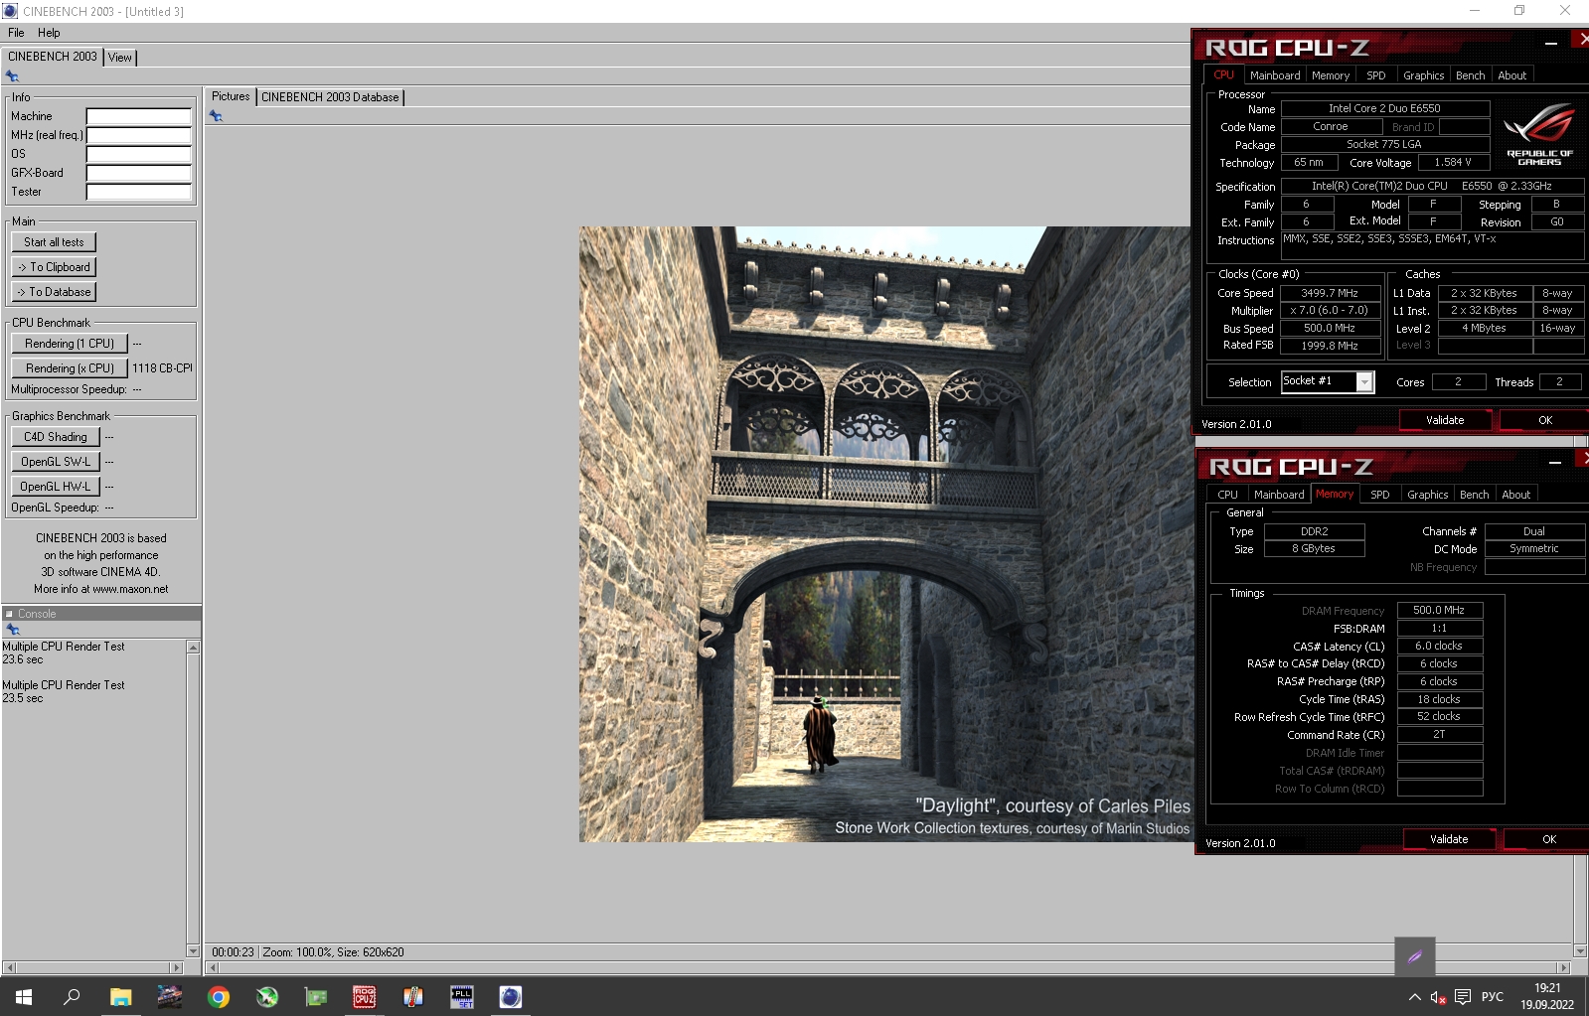Open ROG CPU-Z taskbar icon
The width and height of the screenshot is (1589, 1016).
tap(365, 997)
